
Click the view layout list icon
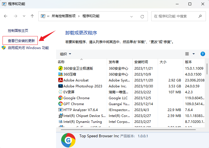coord(187,54)
